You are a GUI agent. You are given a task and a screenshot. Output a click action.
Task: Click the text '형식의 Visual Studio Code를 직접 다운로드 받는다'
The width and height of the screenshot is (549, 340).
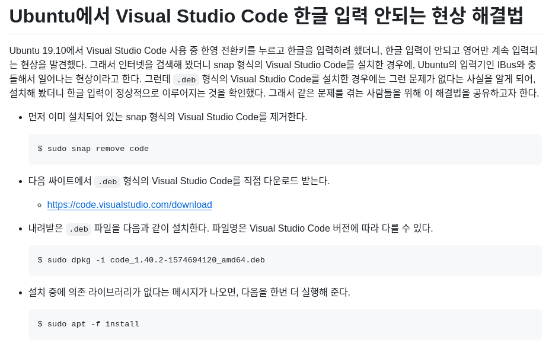(226, 181)
